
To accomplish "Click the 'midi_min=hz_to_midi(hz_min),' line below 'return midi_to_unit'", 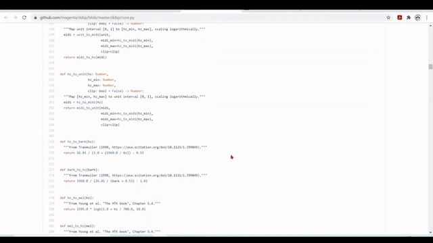I will point(127,113).
